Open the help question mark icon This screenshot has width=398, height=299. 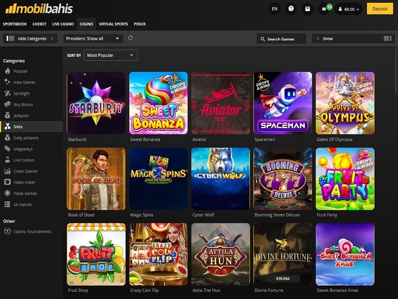[291, 9]
